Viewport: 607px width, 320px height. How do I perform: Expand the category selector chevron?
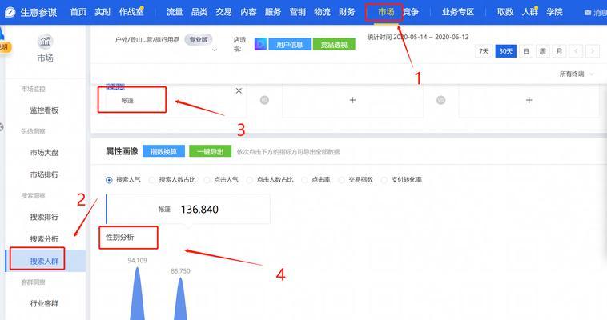215,50
